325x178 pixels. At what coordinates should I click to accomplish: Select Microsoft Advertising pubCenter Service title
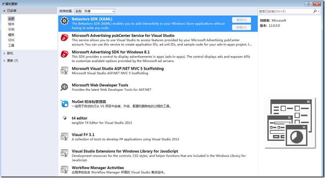coord(123,35)
